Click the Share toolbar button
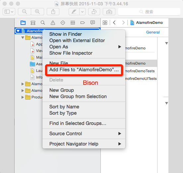Image resolution: width=183 pixels, height=173 pixels. [x=53, y=12]
